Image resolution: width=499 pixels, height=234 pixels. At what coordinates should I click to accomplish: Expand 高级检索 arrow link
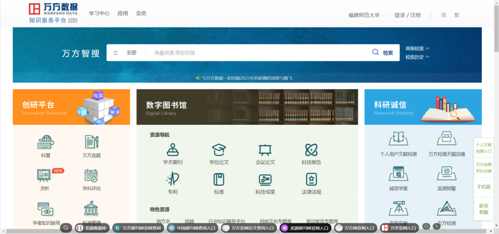pyautogui.click(x=417, y=48)
